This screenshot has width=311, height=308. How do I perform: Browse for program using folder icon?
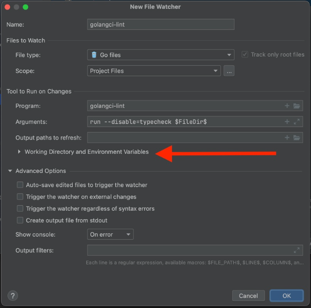(x=296, y=106)
